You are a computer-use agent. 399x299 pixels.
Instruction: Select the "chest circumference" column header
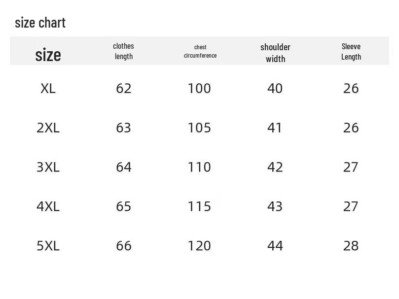(200, 51)
